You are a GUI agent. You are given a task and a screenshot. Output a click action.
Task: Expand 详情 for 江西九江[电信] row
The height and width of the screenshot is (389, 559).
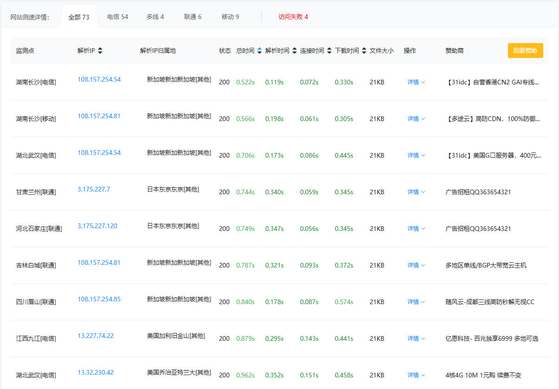tap(416, 338)
